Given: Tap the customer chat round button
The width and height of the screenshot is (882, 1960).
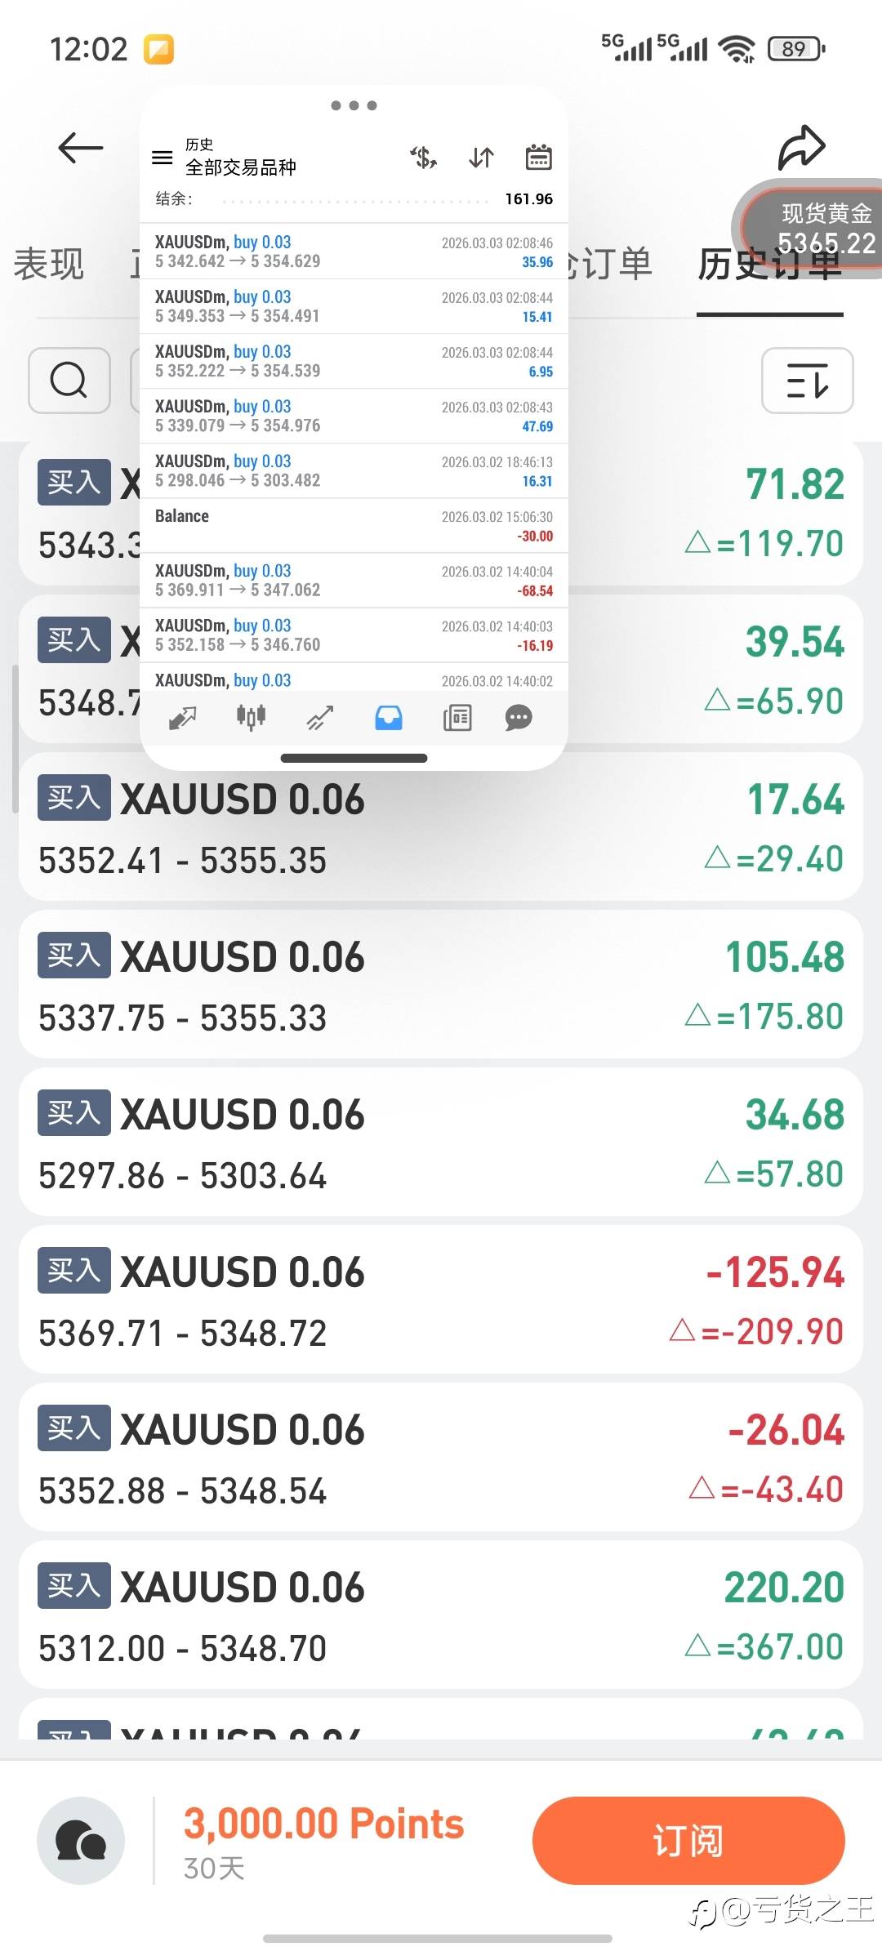Looking at the screenshot, I should [x=81, y=1841].
